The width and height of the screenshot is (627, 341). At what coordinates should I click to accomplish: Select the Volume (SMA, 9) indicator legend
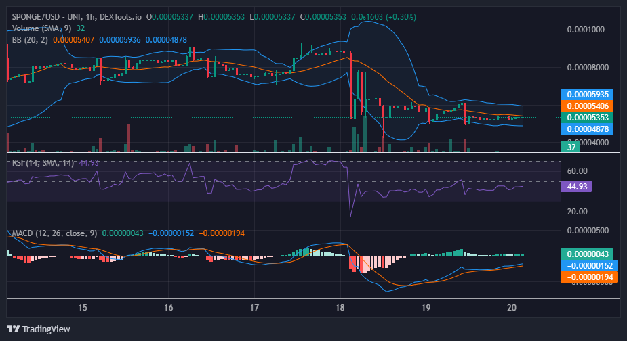[41, 28]
